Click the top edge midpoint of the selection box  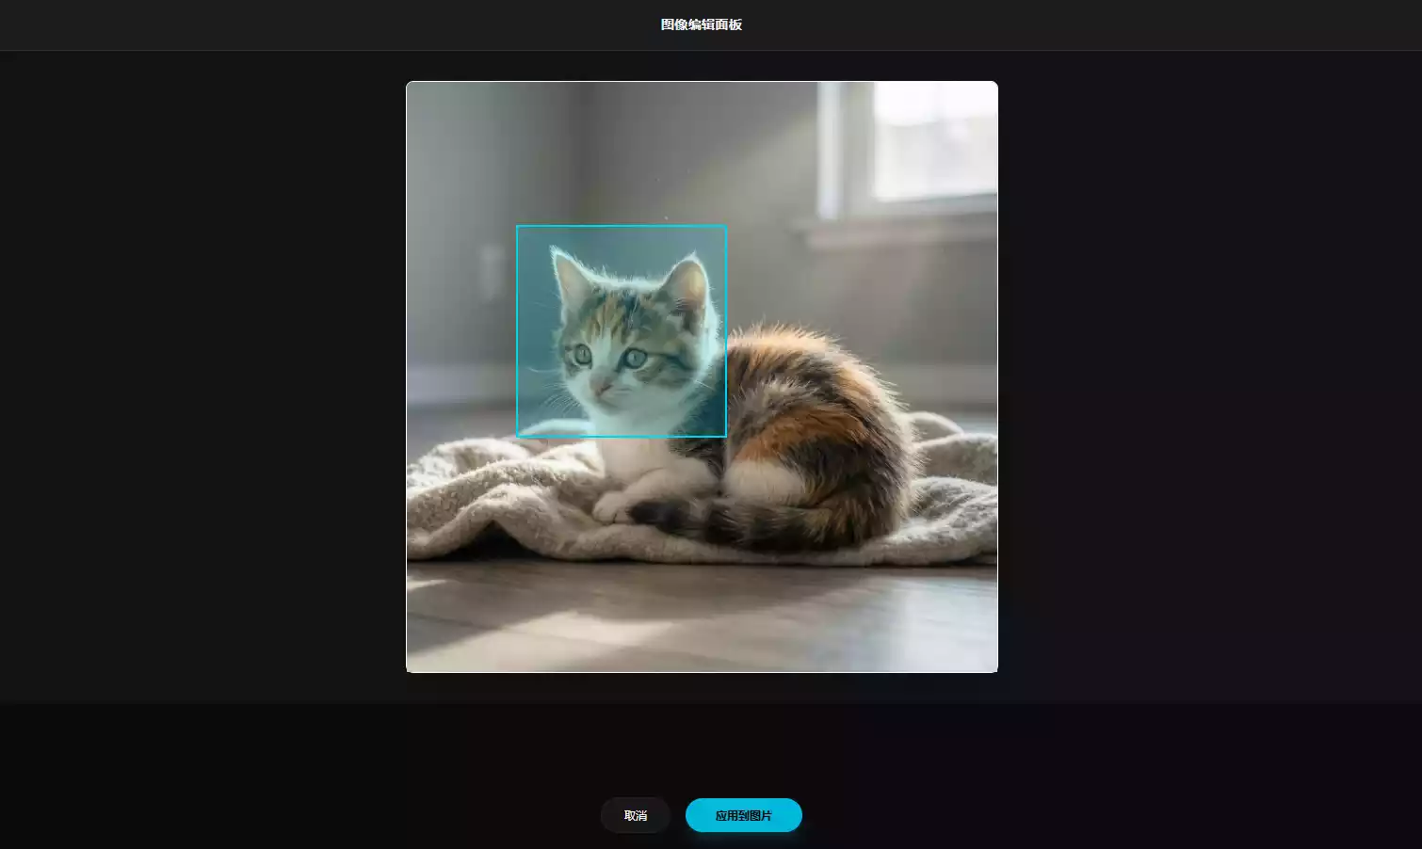622,226
